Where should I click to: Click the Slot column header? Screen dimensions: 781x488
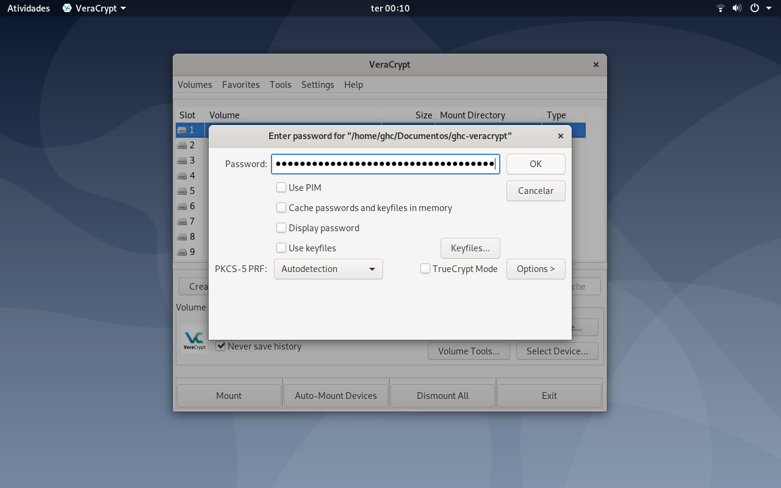click(190, 115)
